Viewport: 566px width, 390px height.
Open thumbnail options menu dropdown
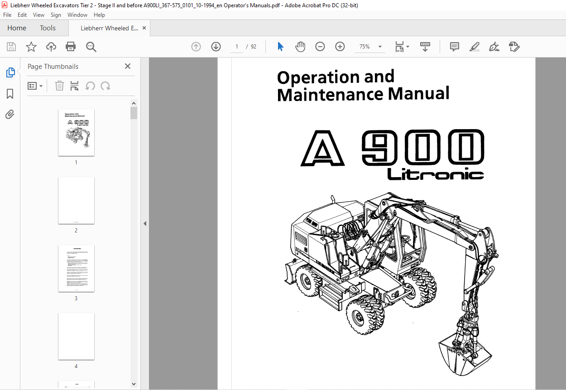pos(35,86)
